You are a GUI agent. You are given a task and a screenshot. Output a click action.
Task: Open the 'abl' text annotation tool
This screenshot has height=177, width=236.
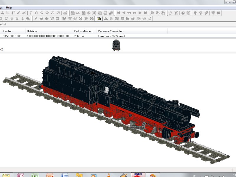78,12
